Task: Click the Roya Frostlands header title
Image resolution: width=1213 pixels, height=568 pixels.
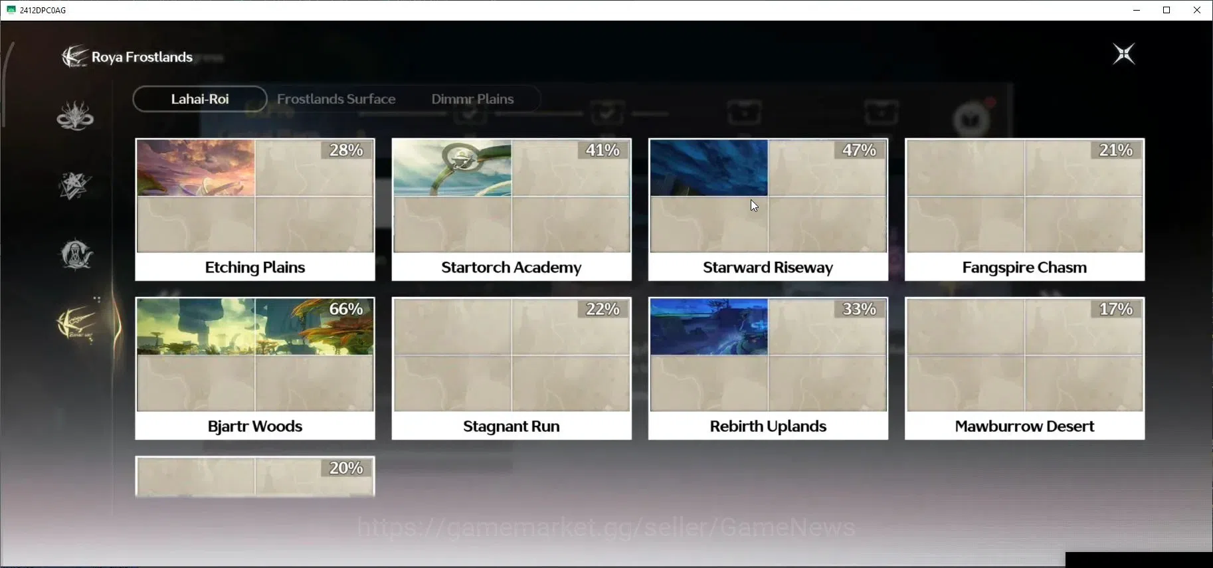Action: [x=142, y=57]
